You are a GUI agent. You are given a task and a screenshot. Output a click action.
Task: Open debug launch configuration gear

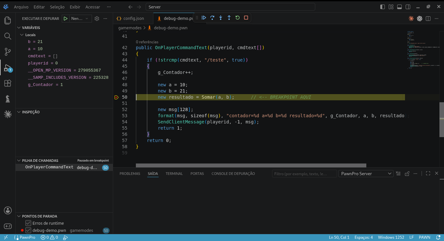coord(97,19)
